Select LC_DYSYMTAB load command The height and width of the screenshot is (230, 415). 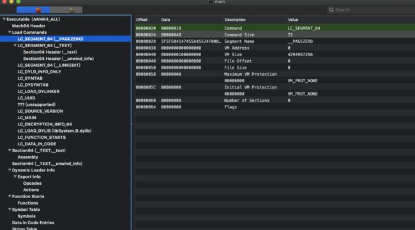[33, 85]
